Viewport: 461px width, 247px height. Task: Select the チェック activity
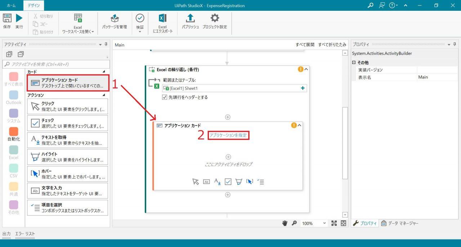pos(68,123)
